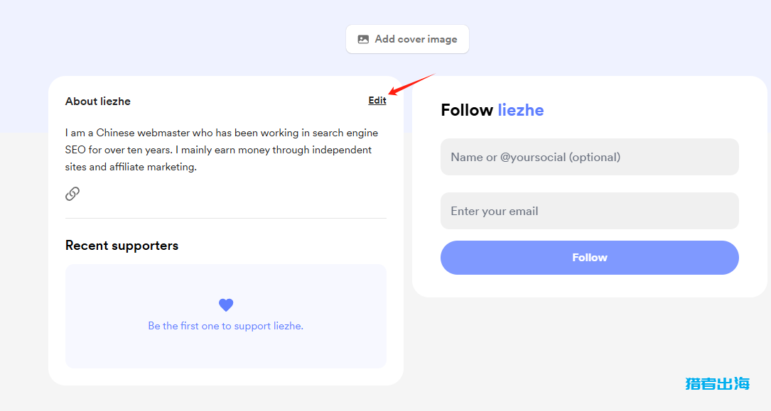Click Be the first one to support liezhe text

click(226, 326)
